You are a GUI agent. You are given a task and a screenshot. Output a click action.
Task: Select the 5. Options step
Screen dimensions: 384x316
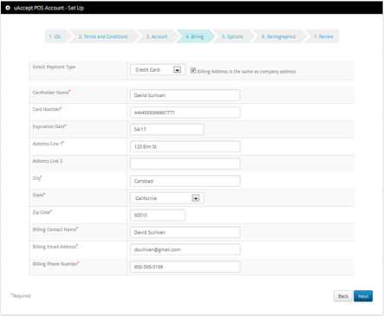point(232,36)
